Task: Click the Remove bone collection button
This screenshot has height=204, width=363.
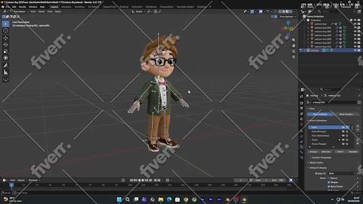Action: coord(326,152)
